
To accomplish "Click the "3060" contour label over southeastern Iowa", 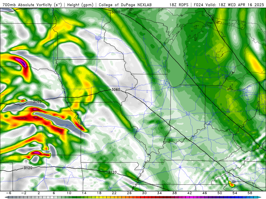I will (116, 90).
